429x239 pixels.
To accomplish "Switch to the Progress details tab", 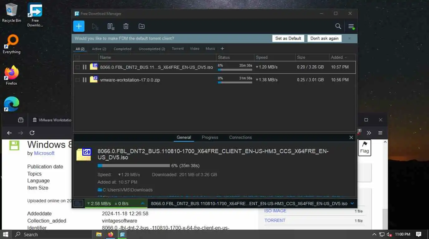I will click(210, 137).
